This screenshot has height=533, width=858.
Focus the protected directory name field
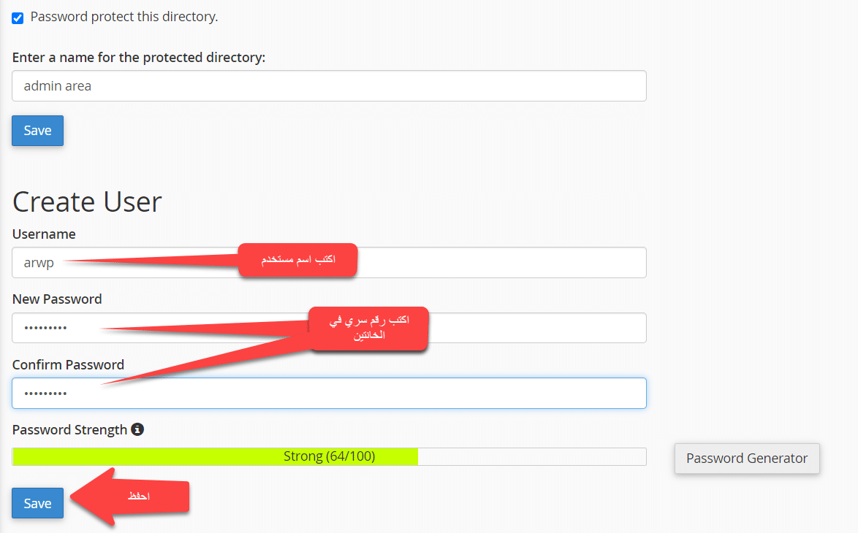[329, 85]
